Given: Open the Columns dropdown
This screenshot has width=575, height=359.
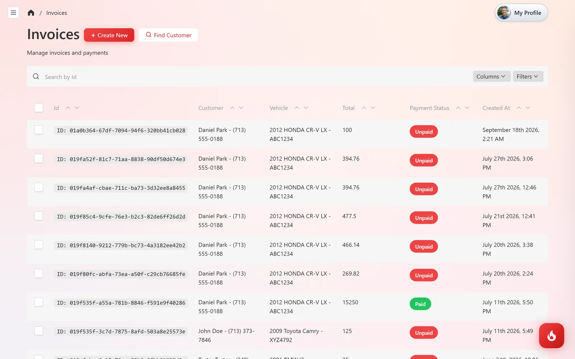Looking at the screenshot, I should tap(491, 76).
